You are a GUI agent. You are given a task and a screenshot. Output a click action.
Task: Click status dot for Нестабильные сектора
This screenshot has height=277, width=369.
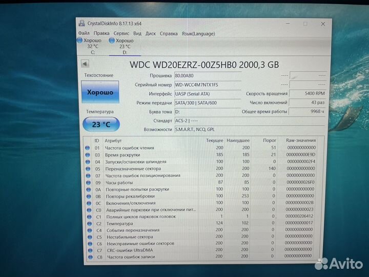[90, 237]
